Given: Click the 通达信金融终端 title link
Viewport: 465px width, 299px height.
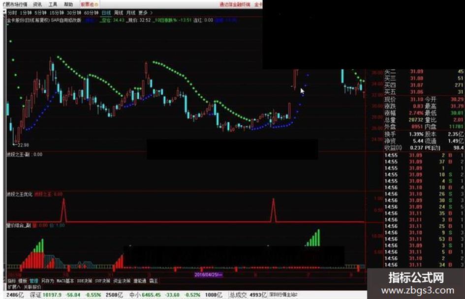Looking at the screenshot, I should pyautogui.click(x=235, y=4).
